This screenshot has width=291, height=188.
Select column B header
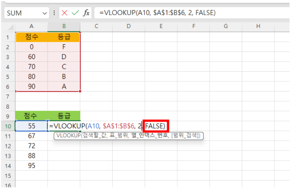click(64, 26)
